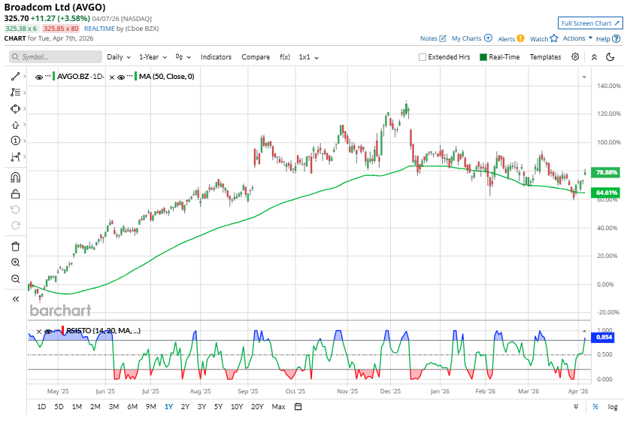Type in the Symbol search field
Viewport: 627px width, 425px height.
(56, 57)
